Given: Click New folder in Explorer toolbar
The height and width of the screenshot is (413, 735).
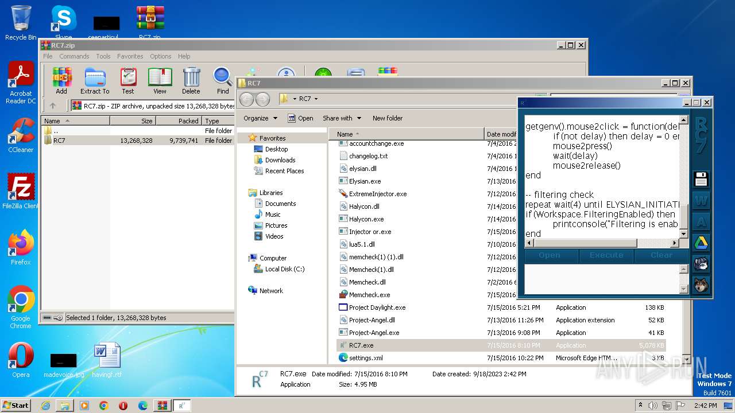Looking at the screenshot, I should [x=388, y=118].
